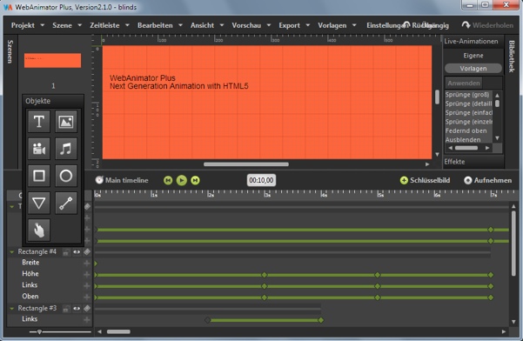
Task: Select Federnd oben animation
Action: pyautogui.click(x=466, y=130)
